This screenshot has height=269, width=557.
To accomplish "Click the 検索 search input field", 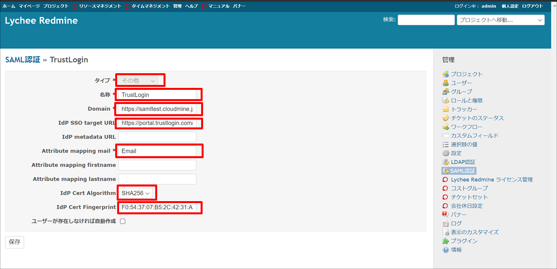I will 426,20.
